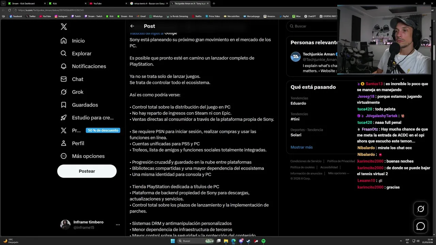The height and width of the screenshot is (245, 436).
Task: Open Más opciones in sidebar
Action: pyautogui.click(x=82, y=156)
